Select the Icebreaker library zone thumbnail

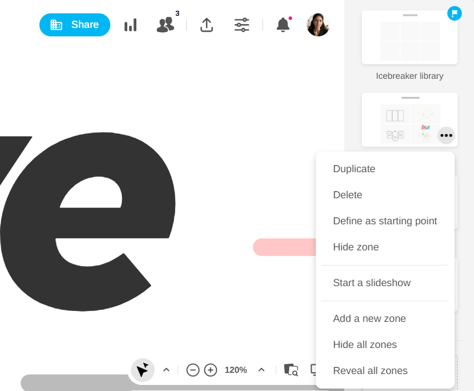pyautogui.click(x=409, y=38)
